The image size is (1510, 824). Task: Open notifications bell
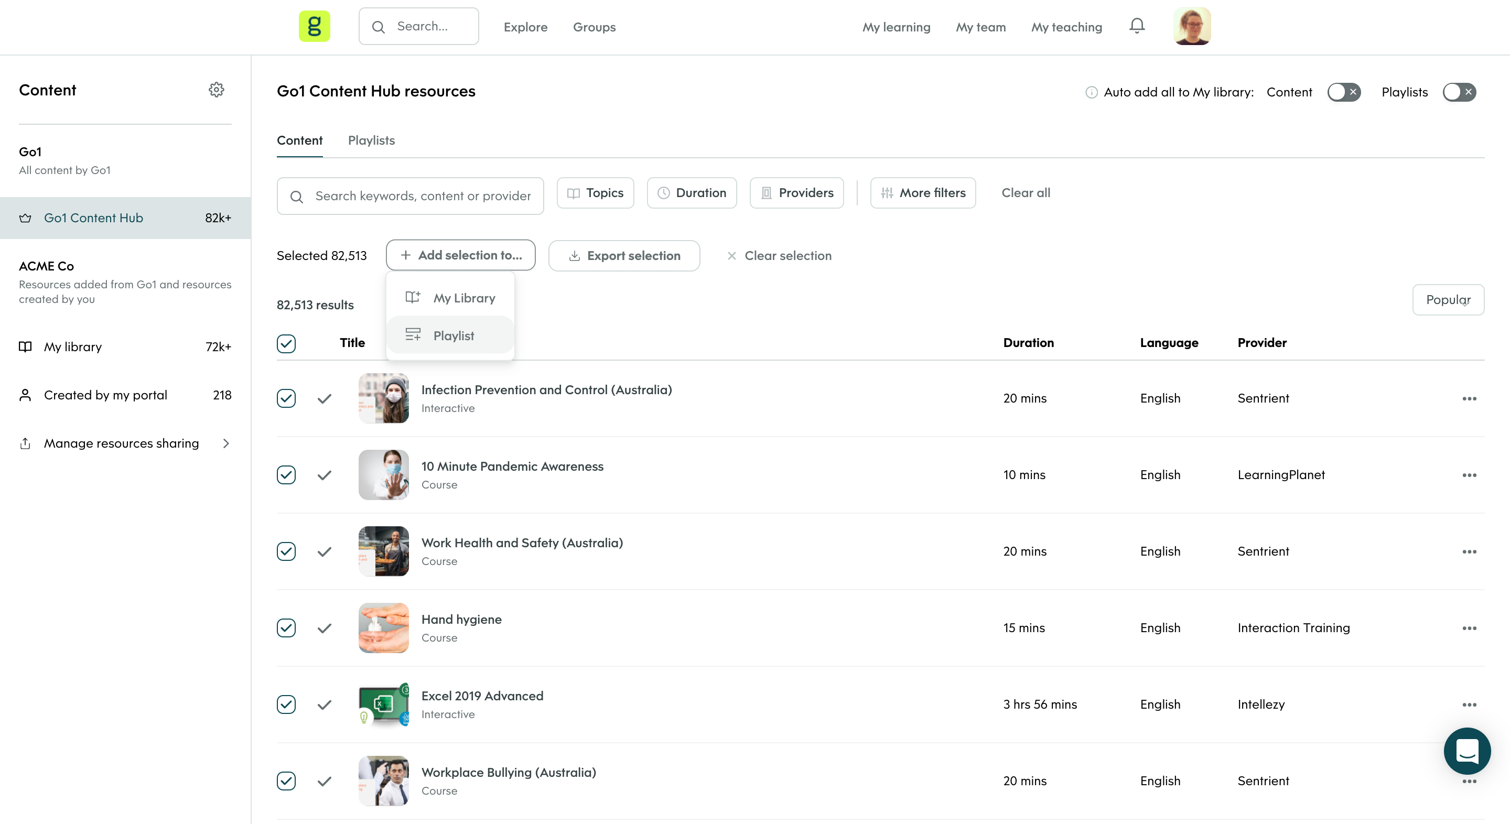tap(1137, 26)
